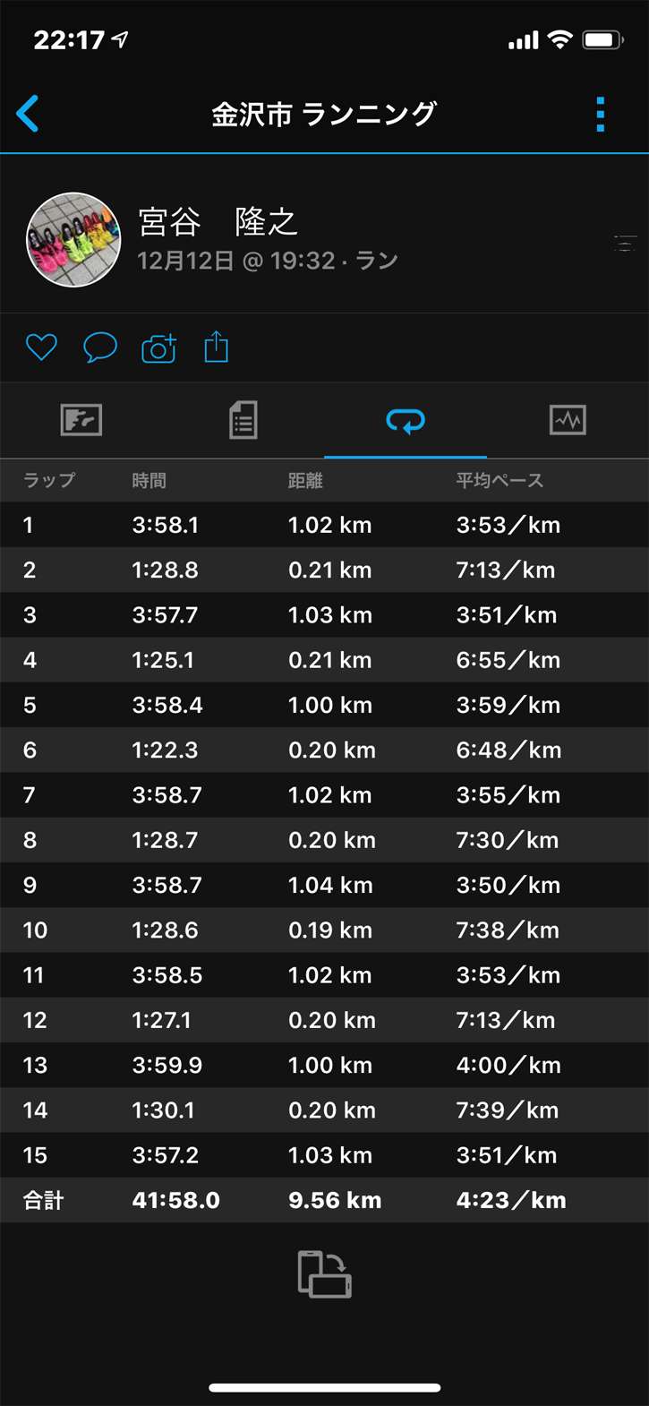Screen dimensions: 649x1406
Task: Open the charts graph tab
Action: 568,420
